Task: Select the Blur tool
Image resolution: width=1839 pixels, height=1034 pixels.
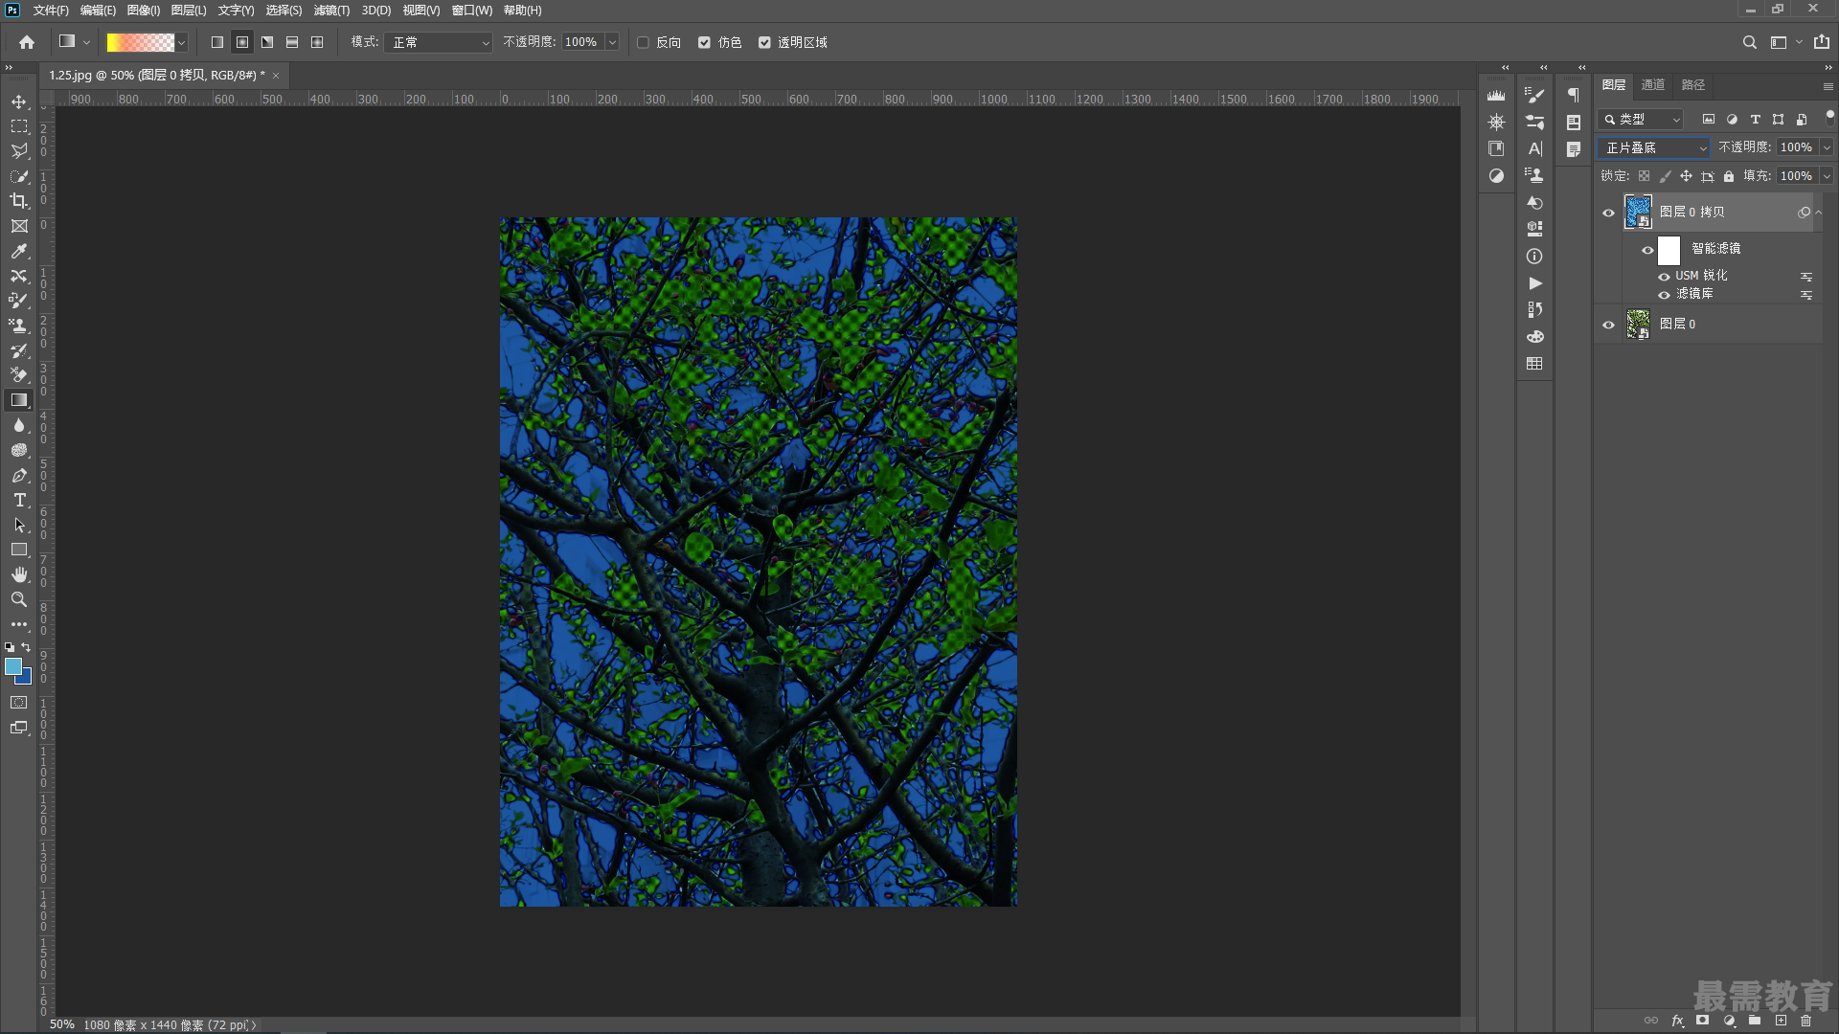Action: [x=19, y=425]
